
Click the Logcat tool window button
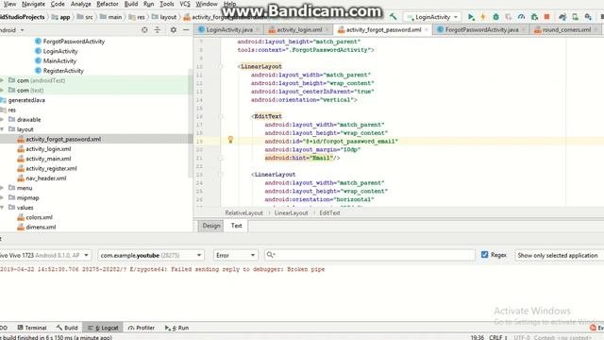[103, 328]
